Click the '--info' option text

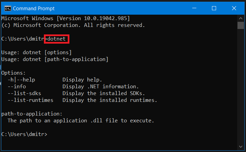17,87
